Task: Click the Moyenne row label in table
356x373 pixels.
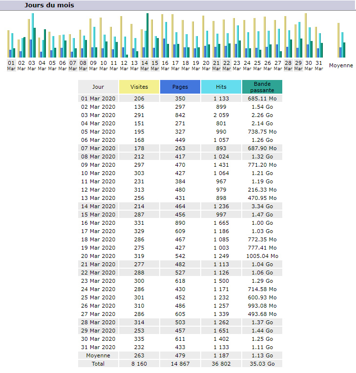Action: 98,355
